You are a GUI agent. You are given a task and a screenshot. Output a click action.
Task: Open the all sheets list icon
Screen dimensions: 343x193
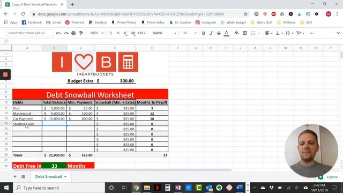click(23, 176)
